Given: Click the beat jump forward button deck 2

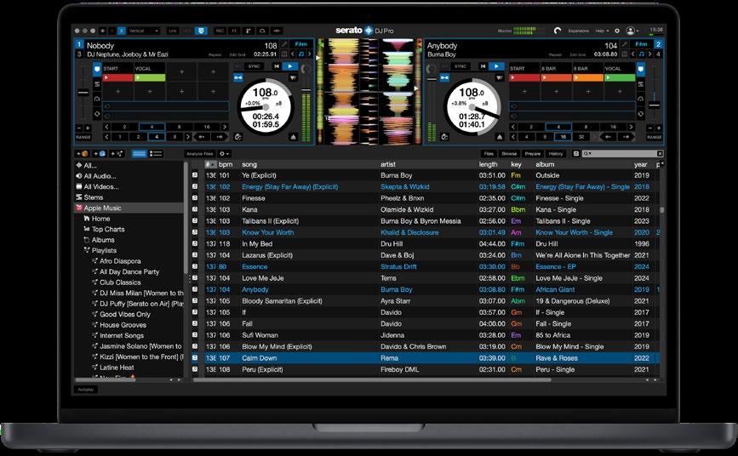Looking at the screenshot, I should coord(626,137).
